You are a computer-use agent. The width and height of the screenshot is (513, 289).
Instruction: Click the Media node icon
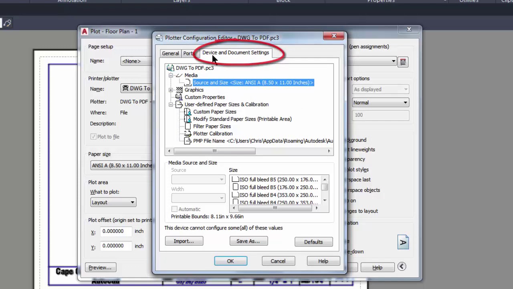tap(179, 75)
